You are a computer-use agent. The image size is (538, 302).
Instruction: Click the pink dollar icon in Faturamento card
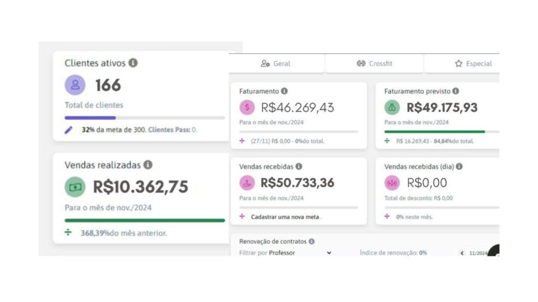tap(247, 107)
